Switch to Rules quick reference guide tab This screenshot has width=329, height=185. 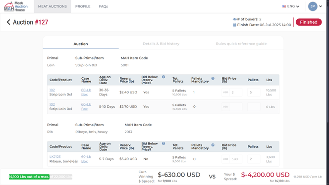[x=241, y=44]
